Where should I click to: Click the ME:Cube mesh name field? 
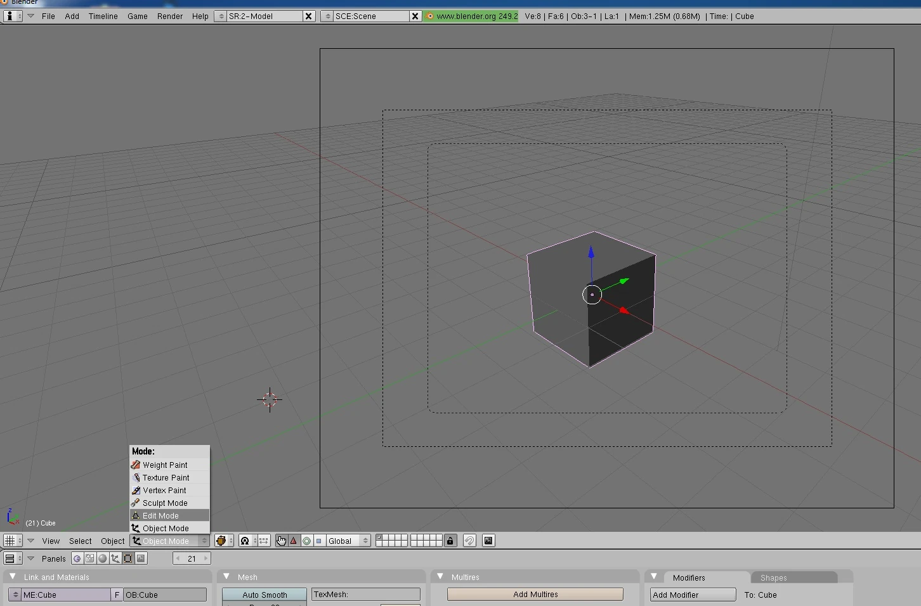(x=65, y=595)
